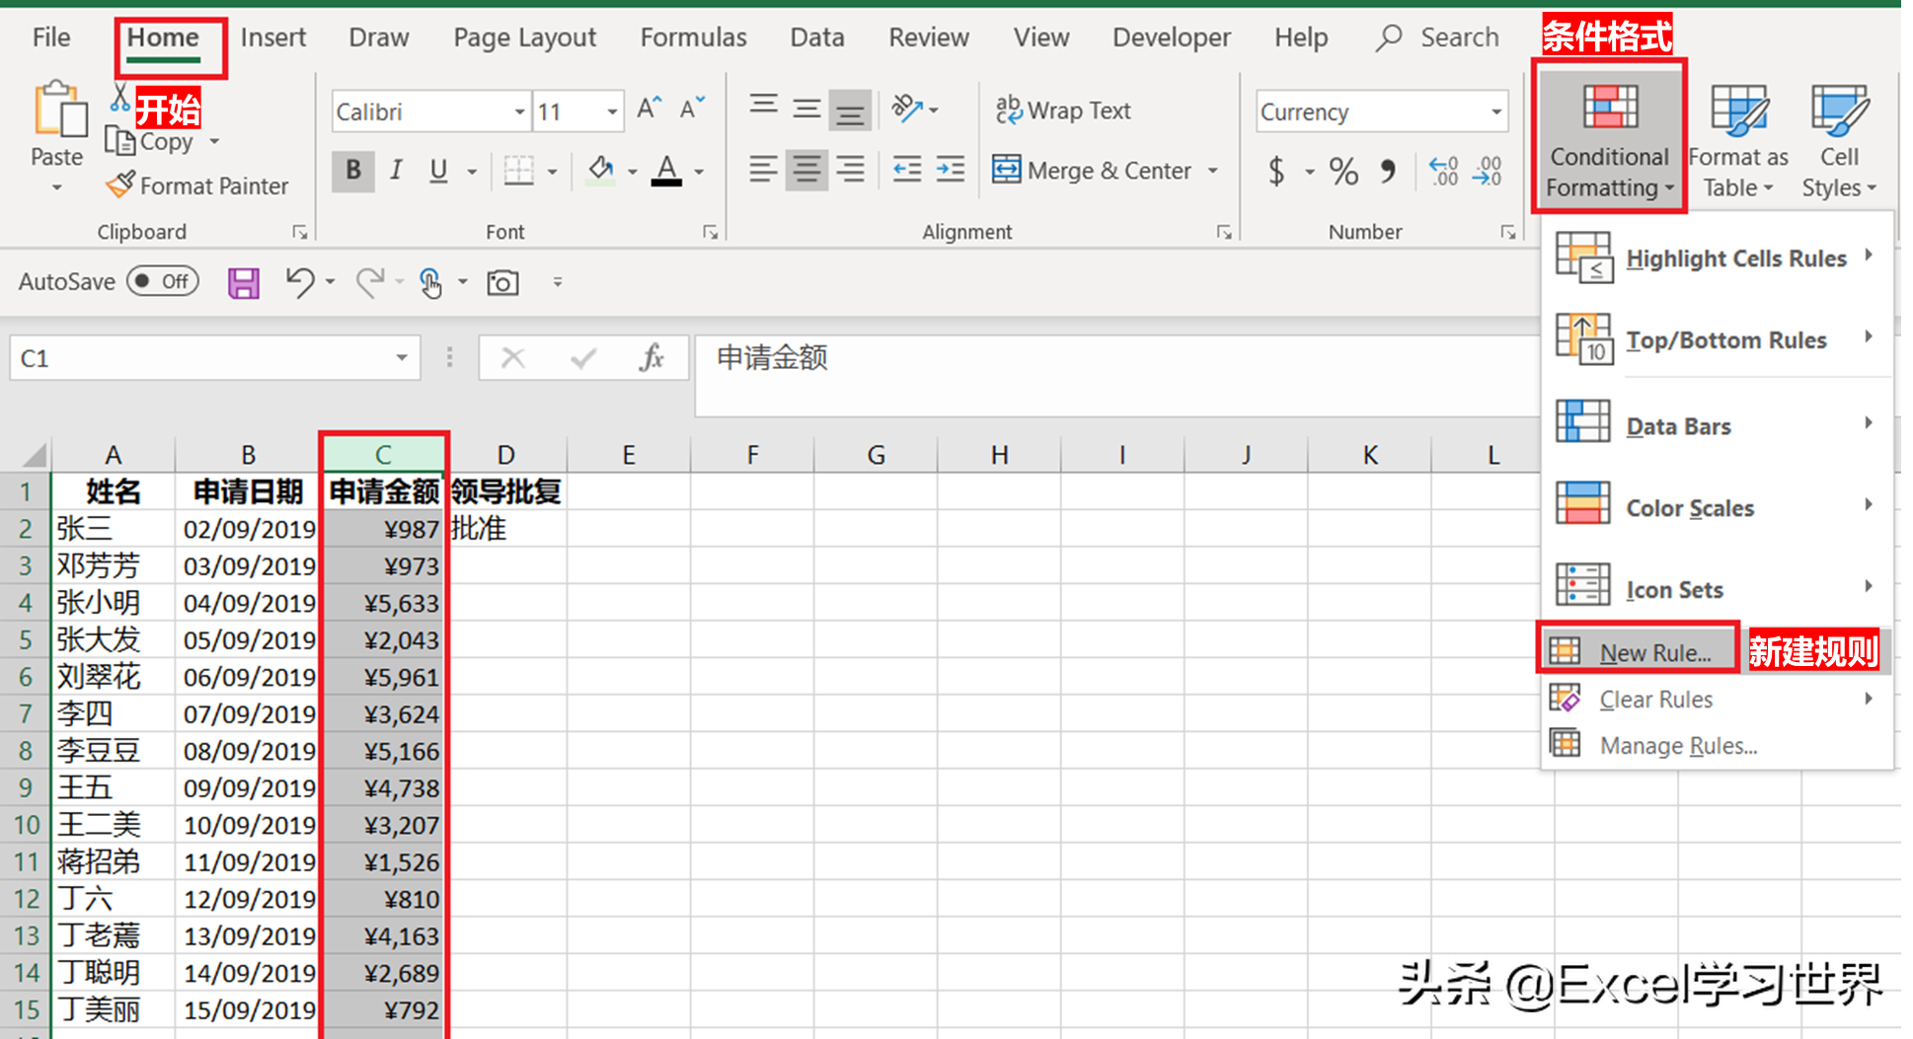Center cell text horizontally

tap(806, 170)
